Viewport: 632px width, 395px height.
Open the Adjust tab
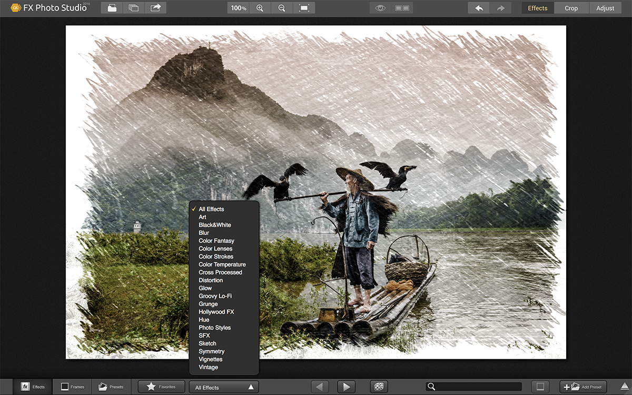coord(605,8)
